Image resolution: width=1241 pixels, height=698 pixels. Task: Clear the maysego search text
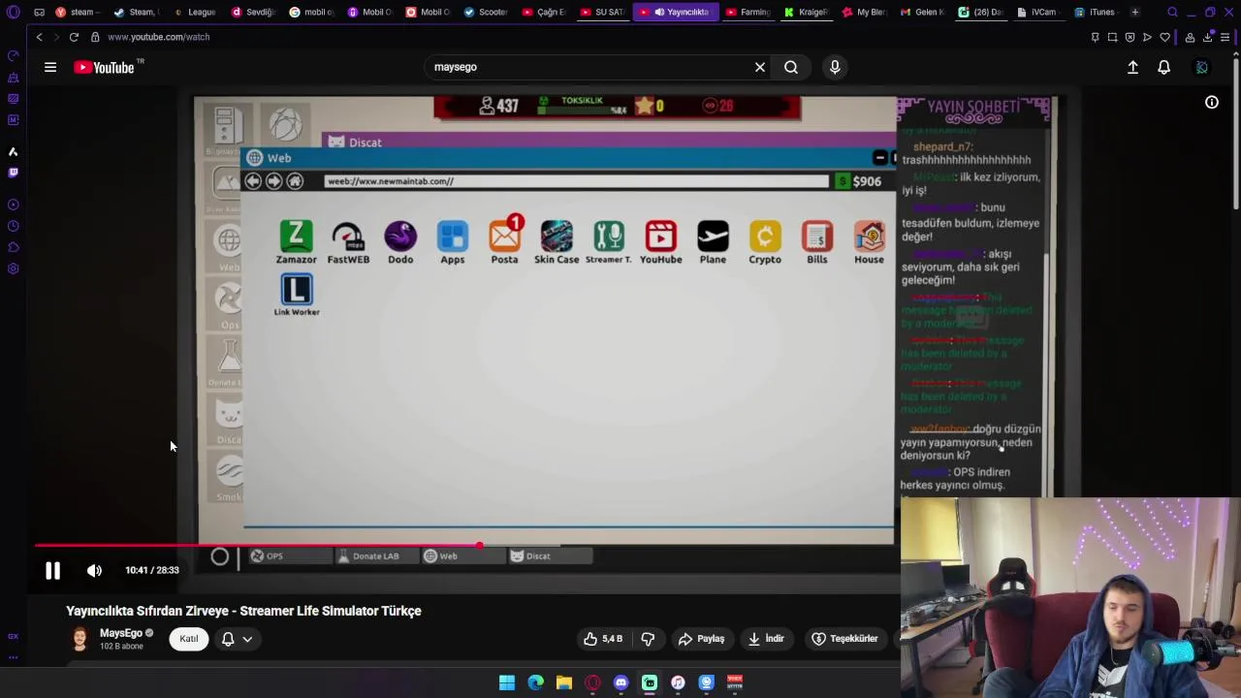point(760,67)
